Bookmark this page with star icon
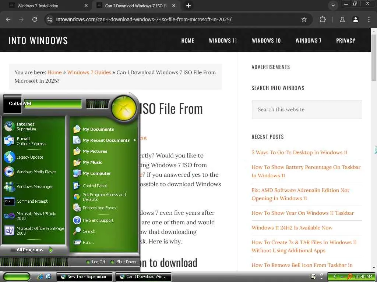The height and width of the screenshot is (282, 377). pos(304,19)
